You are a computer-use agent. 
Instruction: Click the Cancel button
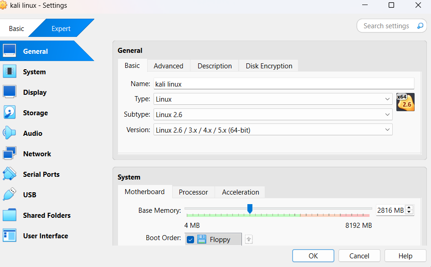tap(359, 256)
